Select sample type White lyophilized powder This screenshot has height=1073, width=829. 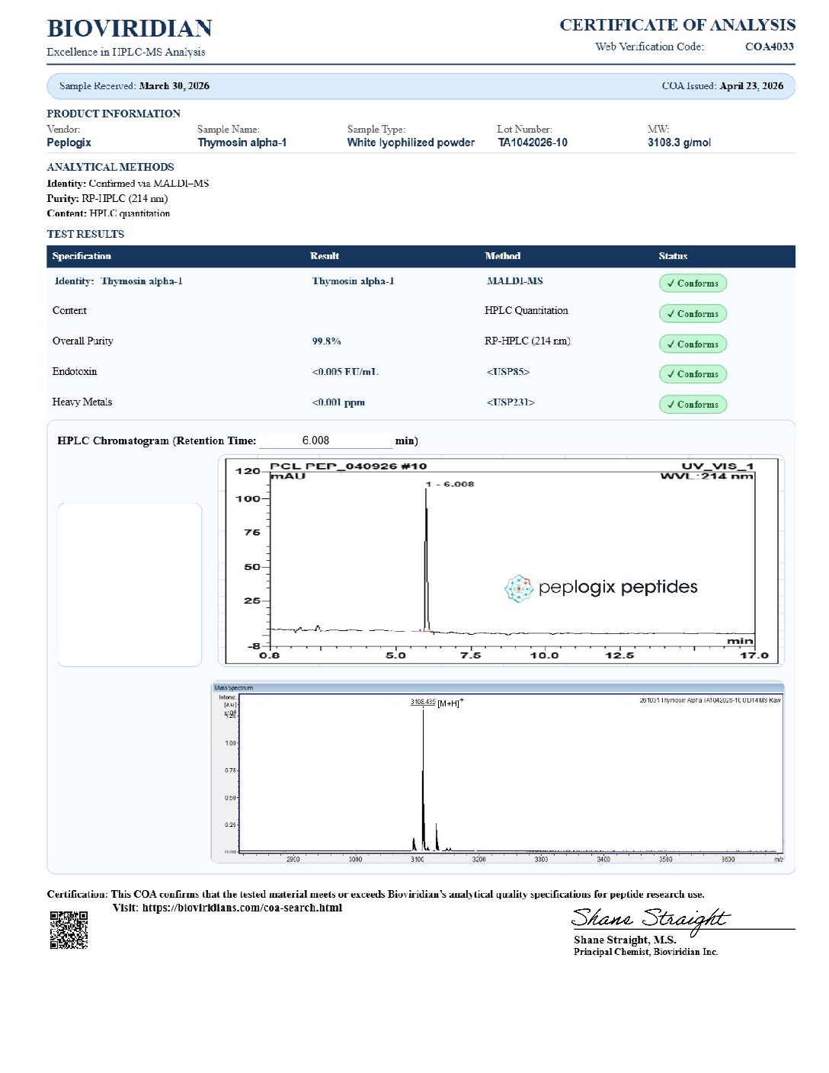click(x=411, y=143)
